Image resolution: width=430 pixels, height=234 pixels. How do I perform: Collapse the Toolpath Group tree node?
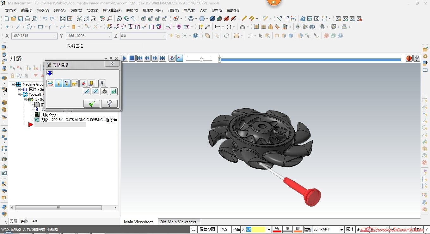pos(19,94)
